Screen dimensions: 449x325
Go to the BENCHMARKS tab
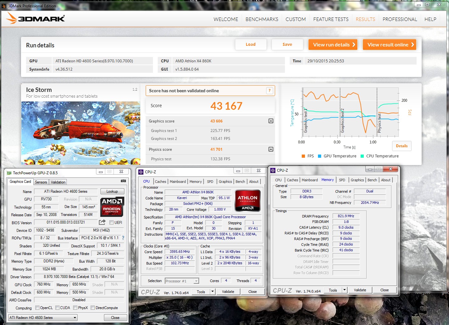(x=262, y=19)
